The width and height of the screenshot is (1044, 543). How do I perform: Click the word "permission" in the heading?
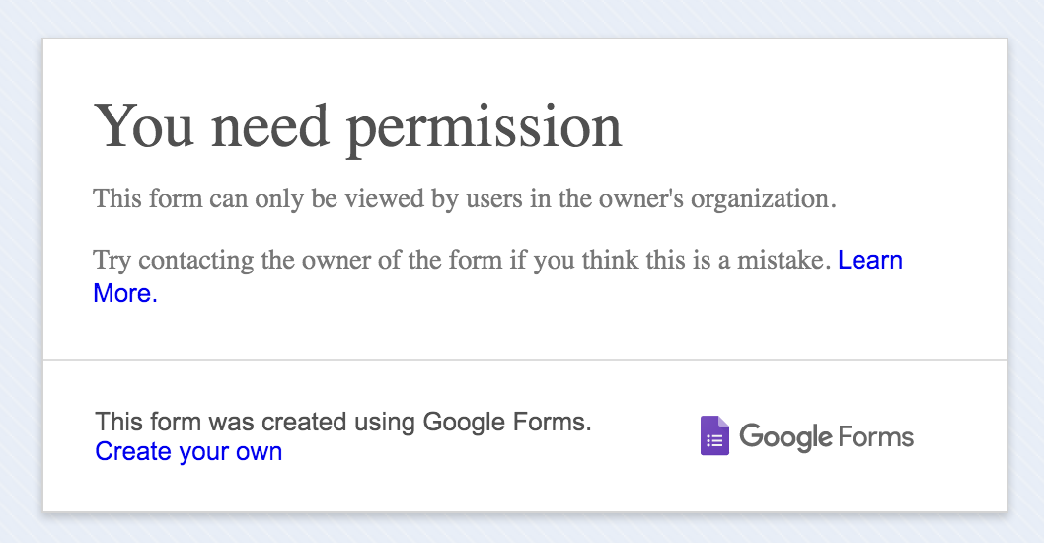tap(485, 128)
